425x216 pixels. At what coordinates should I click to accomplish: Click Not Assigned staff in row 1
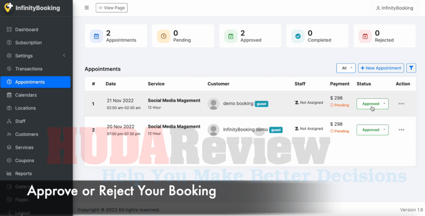[x=309, y=103]
